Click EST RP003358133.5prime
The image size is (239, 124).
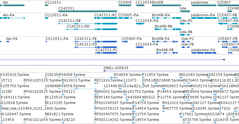coord(95,112)
